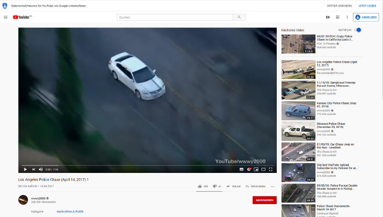Focus the Suchen search field

point(175,17)
